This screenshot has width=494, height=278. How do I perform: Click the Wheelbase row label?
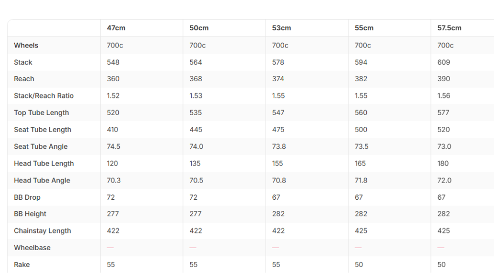click(x=32, y=248)
